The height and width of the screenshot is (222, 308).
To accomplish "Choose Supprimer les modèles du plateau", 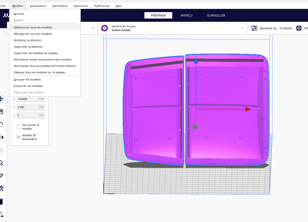I will 45,53.
